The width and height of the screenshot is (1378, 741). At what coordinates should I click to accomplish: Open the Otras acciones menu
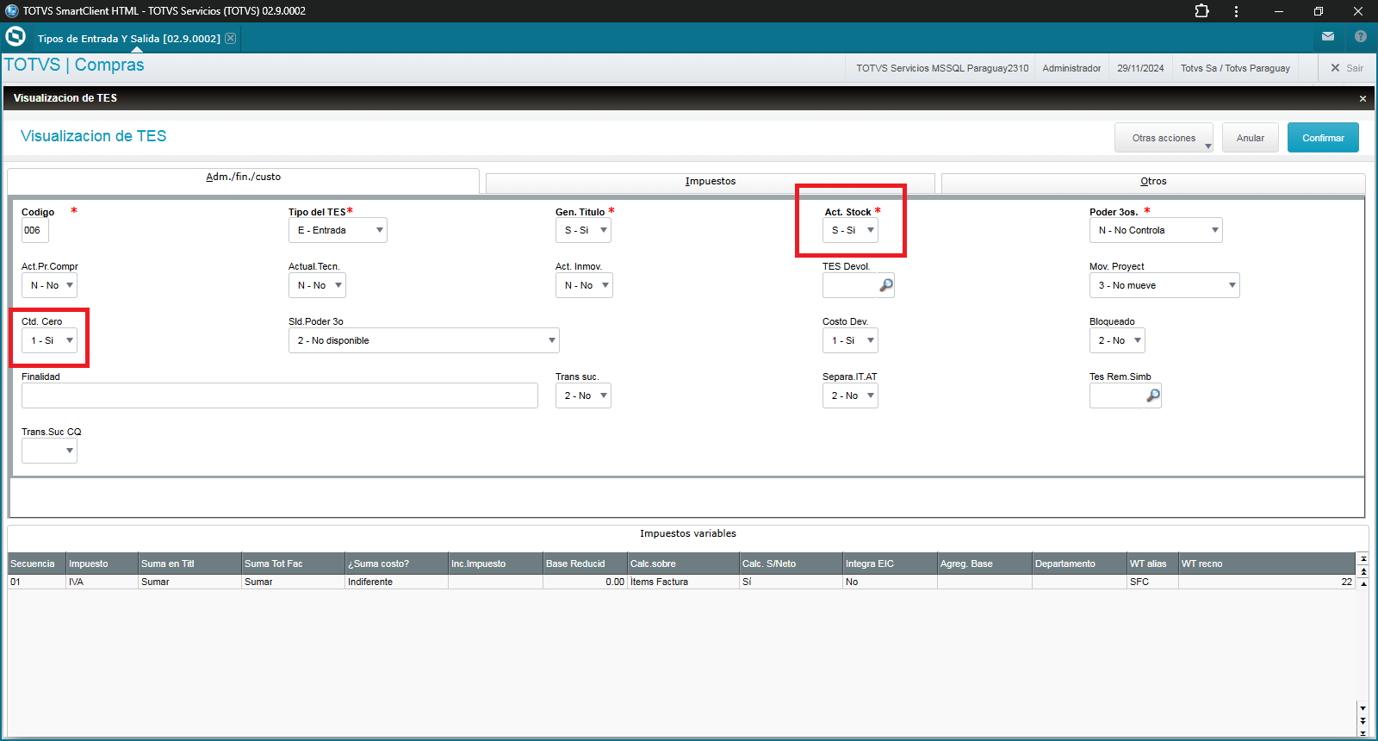(x=1164, y=138)
